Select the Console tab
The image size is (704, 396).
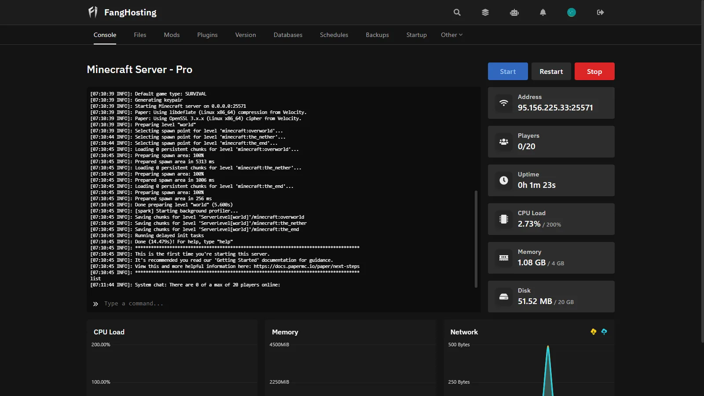click(x=105, y=35)
